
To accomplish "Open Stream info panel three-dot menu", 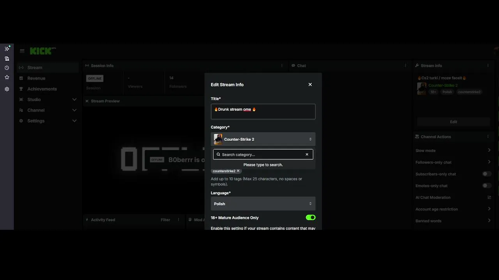I will point(488,66).
